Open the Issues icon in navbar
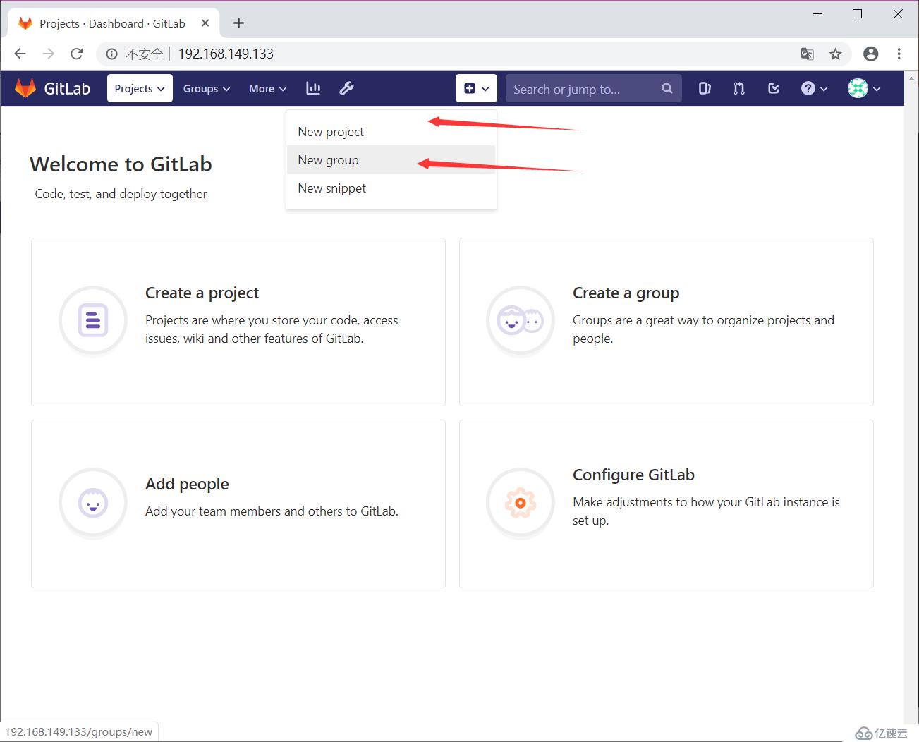919x742 pixels. pos(705,88)
